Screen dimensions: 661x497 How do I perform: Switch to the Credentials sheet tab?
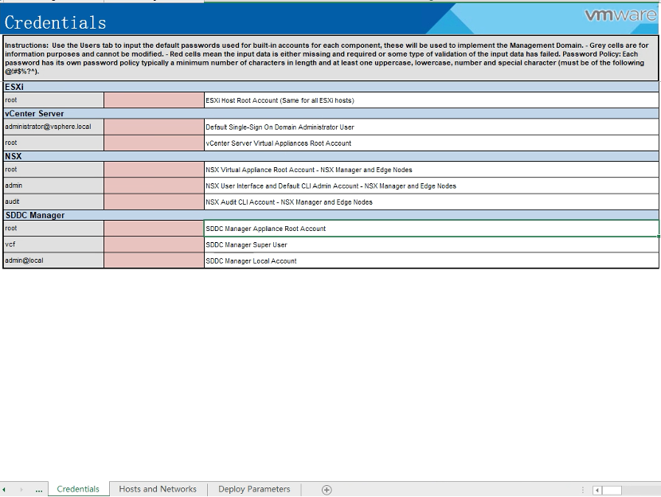coord(78,489)
